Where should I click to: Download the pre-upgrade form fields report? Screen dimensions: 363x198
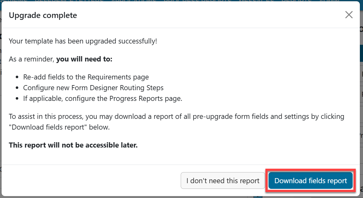coord(310,180)
